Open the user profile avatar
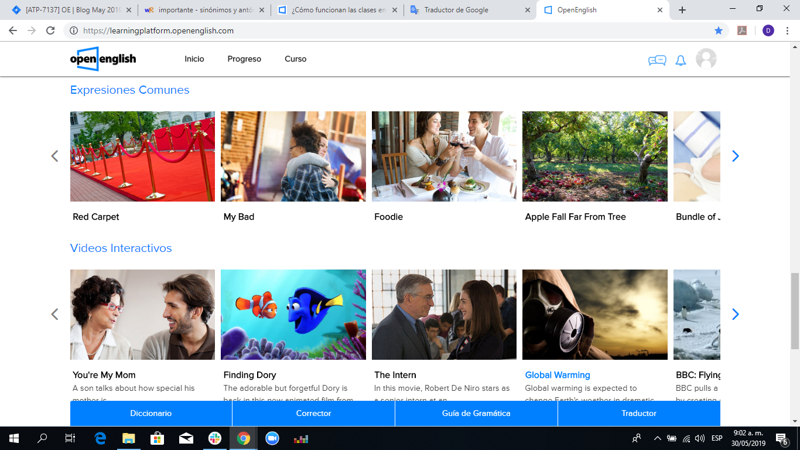 [706, 59]
